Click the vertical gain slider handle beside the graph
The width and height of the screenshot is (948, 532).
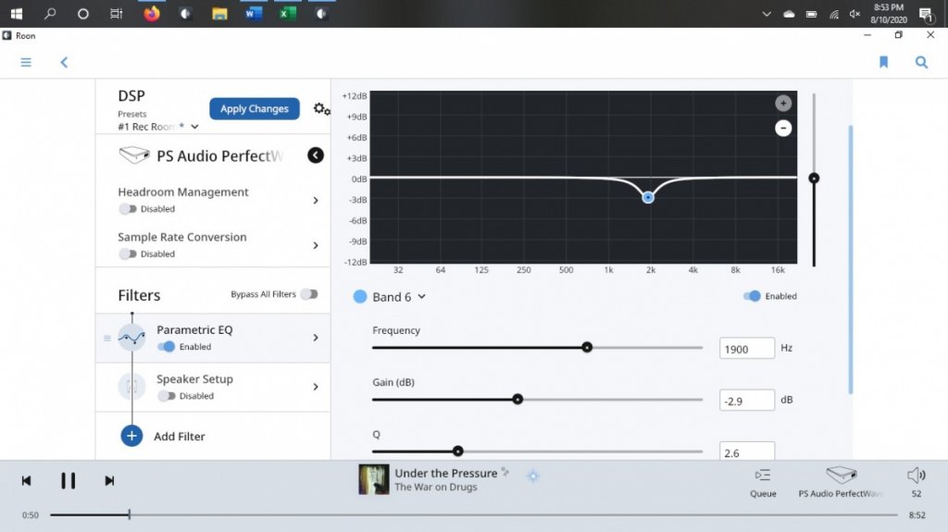[x=814, y=178]
